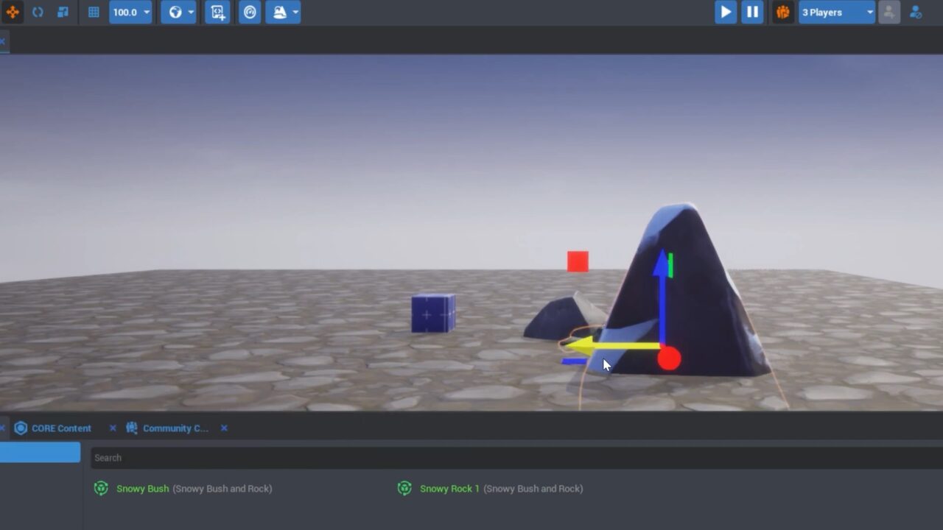The height and width of the screenshot is (530, 943).
Task: Open the terrain creation dropdown
Action: click(283, 12)
